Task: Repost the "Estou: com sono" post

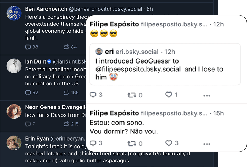Action: tap(131, 143)
